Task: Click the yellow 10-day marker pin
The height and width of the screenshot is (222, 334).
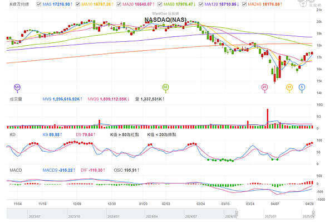Action: point(289,88)
